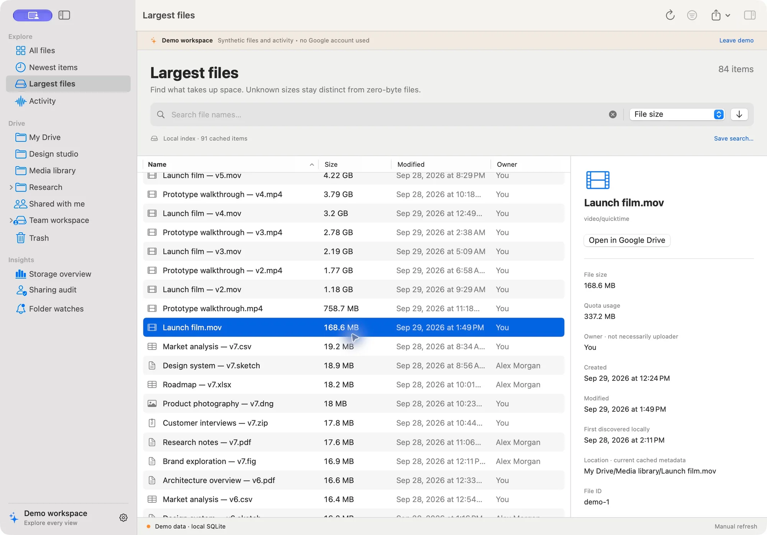Toggle the sidebar panel icon
767x535 pixels.
pyautogui.click(x=64, y=15)
